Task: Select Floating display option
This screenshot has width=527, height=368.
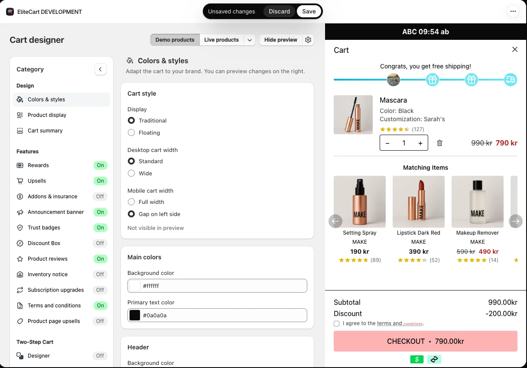Action: point(131,132)
